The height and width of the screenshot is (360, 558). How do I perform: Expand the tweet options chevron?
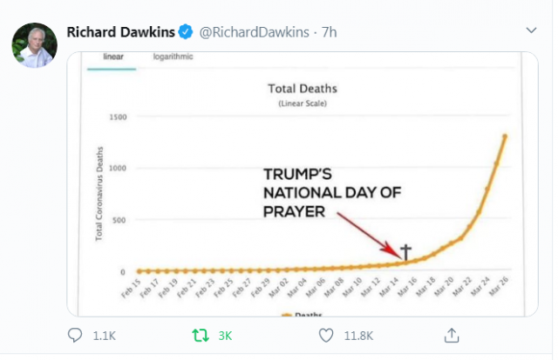click(x=531, y=30)
